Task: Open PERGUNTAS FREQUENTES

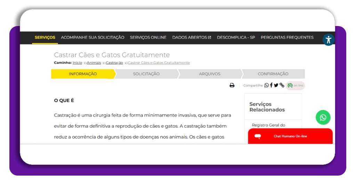Action: pyautogui.click(x=287, y=37)
